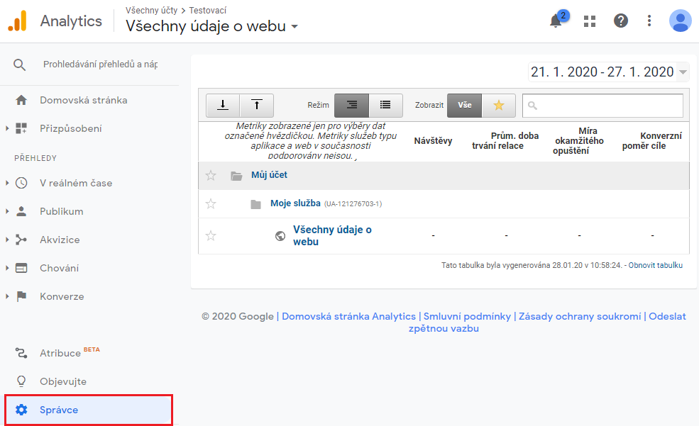Open the Atribuce BETA menu item
699x426 pixels.
70,352
